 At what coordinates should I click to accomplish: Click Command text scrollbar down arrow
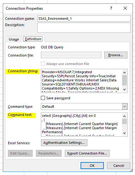[125, 133]
